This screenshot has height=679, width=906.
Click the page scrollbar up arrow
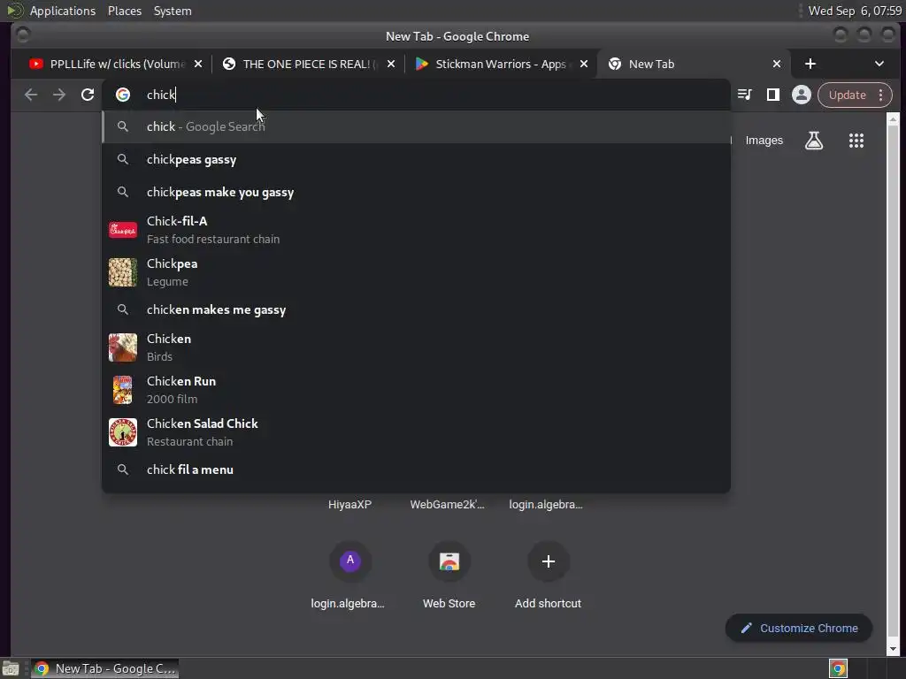[x=893, y=119]
